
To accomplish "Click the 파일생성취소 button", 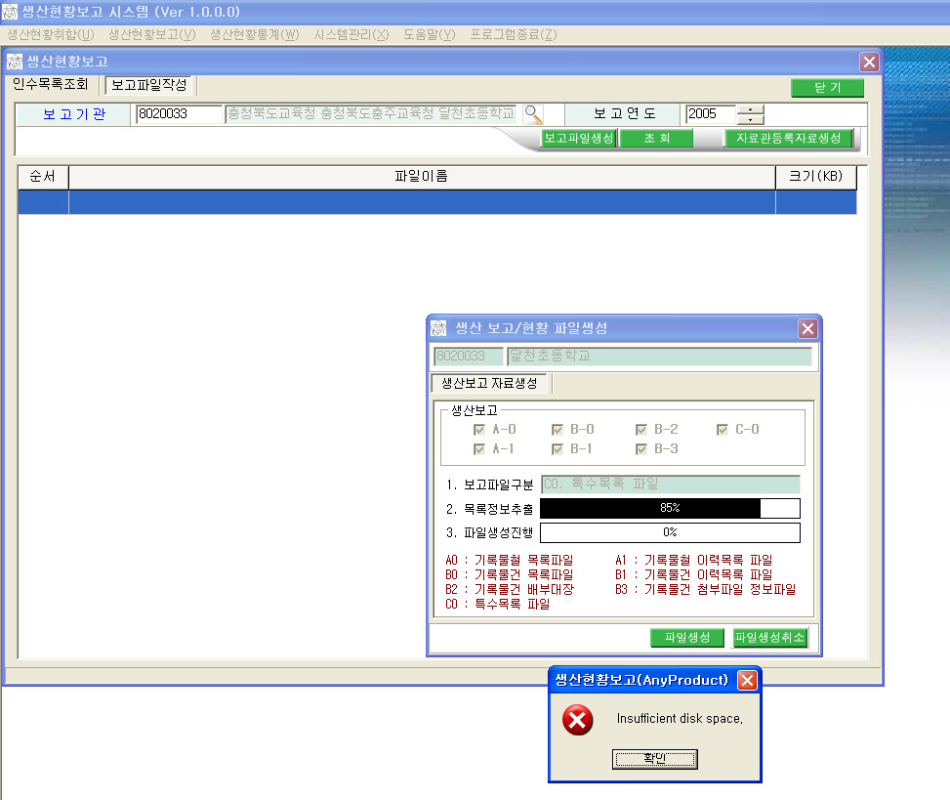I will [769, 638].
